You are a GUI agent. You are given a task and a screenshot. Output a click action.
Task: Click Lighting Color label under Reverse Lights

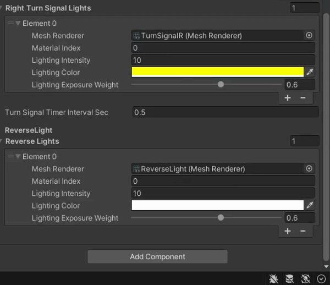pos(56,206)
